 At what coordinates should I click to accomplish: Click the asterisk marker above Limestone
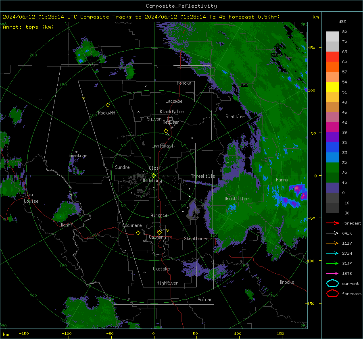click(x=76, y=152)
